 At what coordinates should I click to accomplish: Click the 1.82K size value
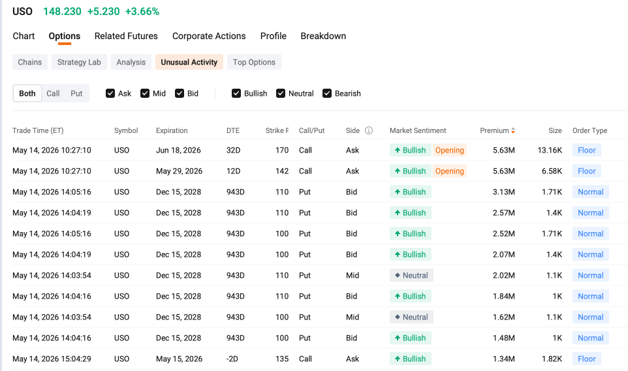click(552, 359)
